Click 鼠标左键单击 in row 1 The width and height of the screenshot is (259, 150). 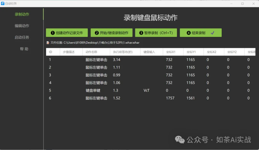tap(96, 60)
